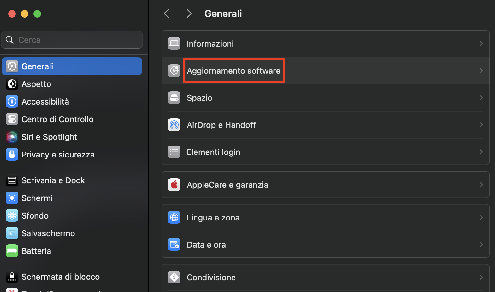Open the AirDrop e Handoff row

(326, 125)
